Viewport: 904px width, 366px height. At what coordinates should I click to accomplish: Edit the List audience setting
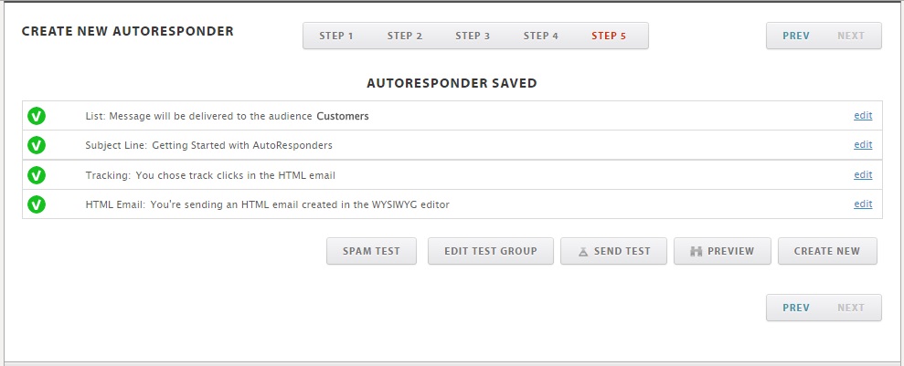(x=862, y=116)
